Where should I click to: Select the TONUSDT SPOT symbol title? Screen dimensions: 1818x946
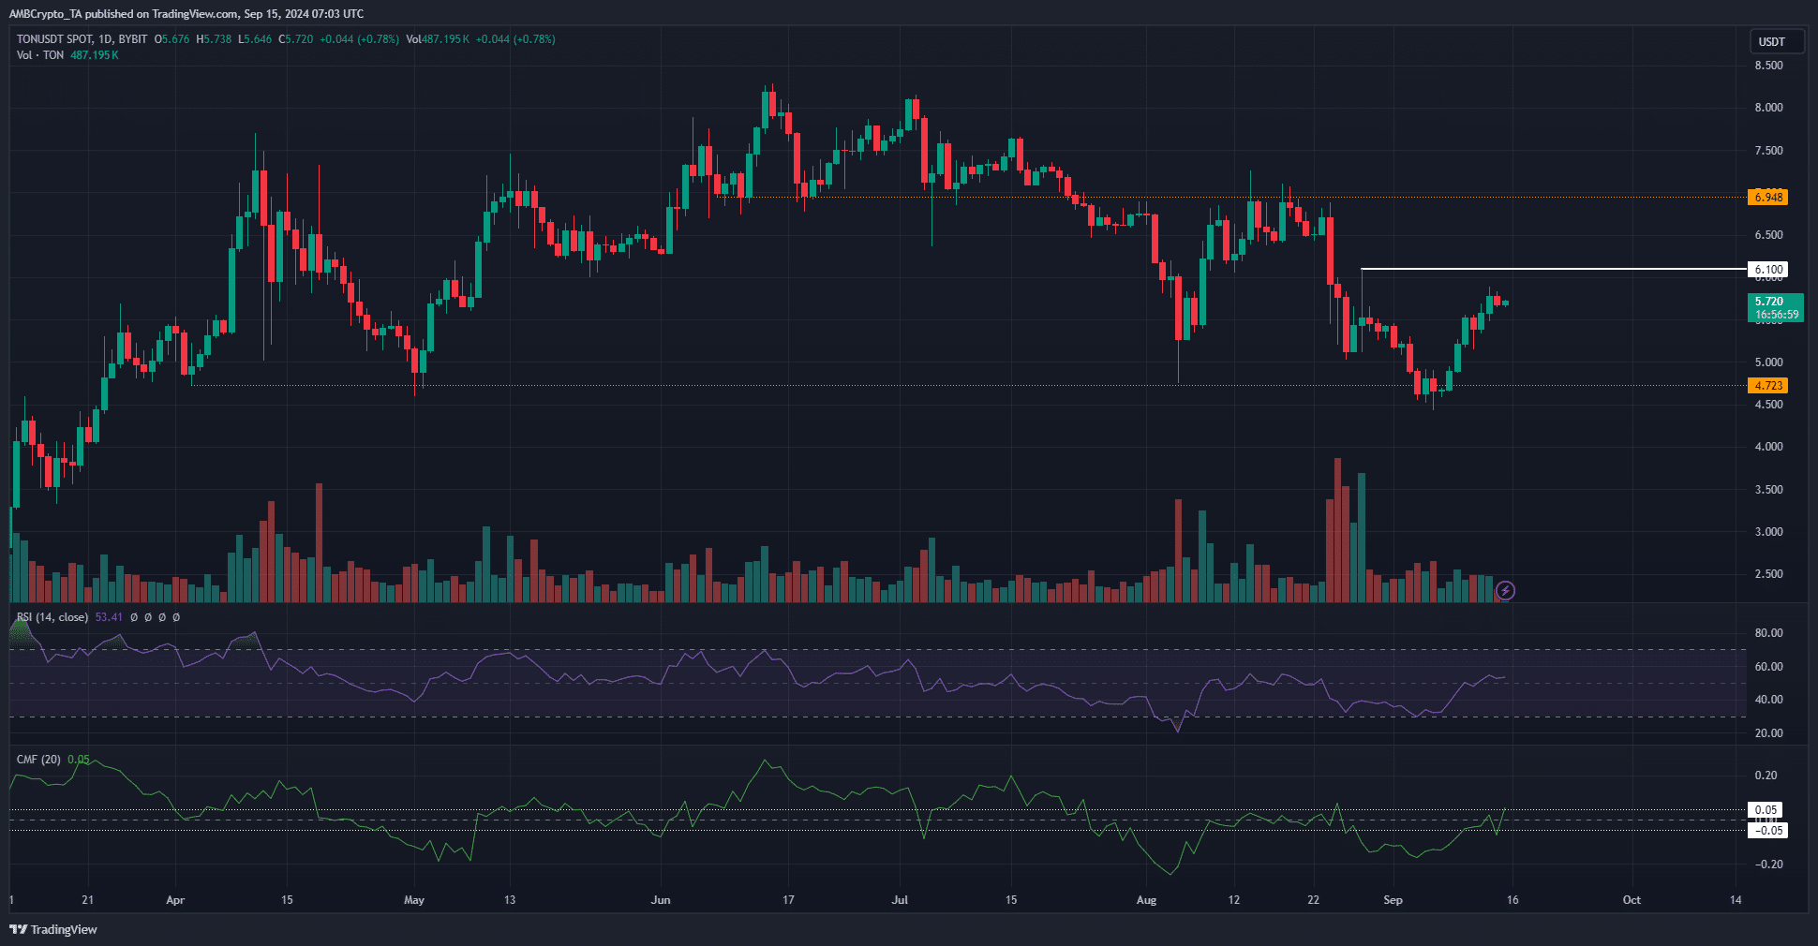pyautogui.click(x=54, y=39)
